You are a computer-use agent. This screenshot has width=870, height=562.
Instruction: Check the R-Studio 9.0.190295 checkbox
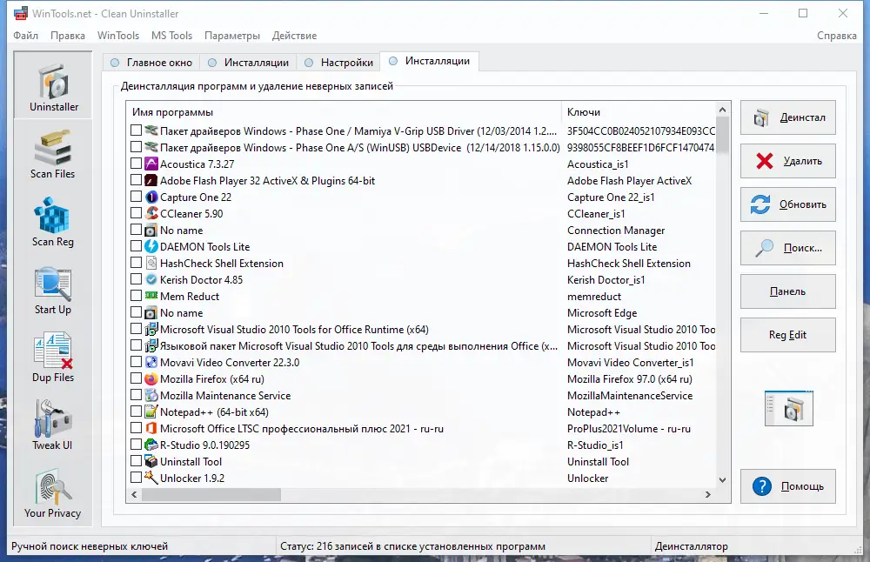(136, 445)
